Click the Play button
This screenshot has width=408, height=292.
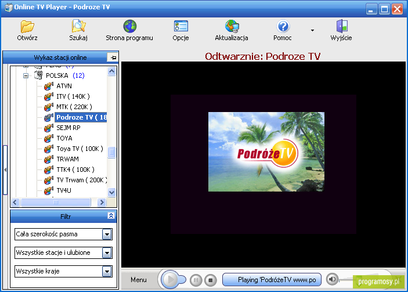click(x=170, y=280)
